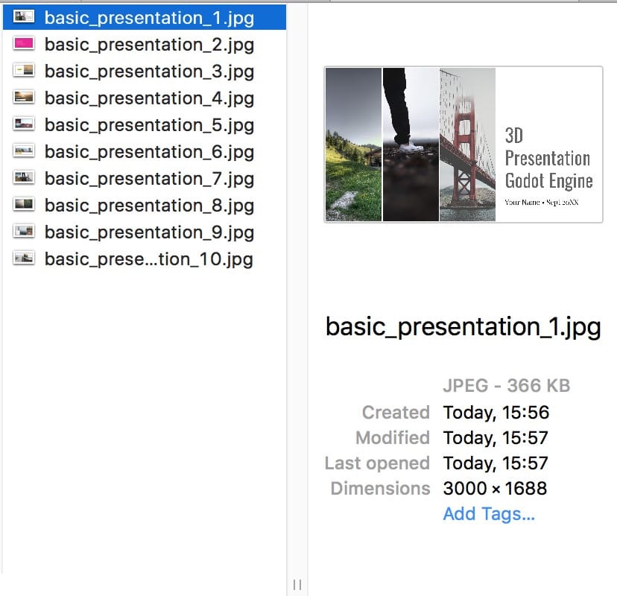Select file name basic_presentation_5.jpg
This screenshot has width=617, height=596.
coord(149,125)
